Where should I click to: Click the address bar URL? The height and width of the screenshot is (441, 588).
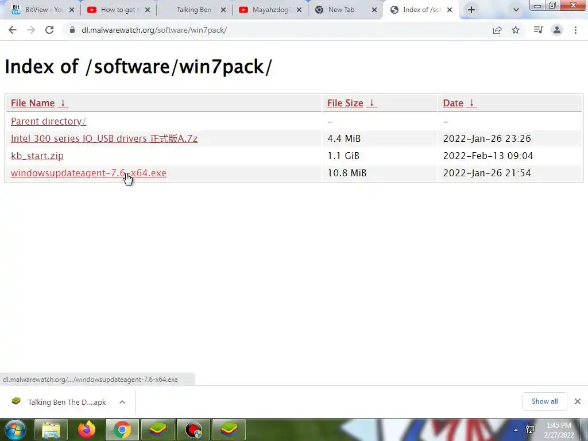pyautogui.click(x=154, y=30)
